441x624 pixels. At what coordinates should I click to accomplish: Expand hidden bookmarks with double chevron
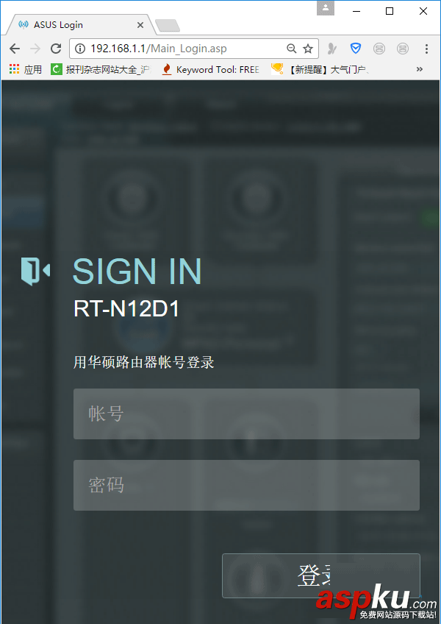point(419,69)
